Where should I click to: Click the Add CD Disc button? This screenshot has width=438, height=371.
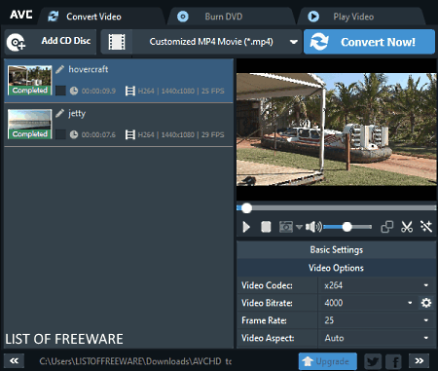tap(51, 42)
